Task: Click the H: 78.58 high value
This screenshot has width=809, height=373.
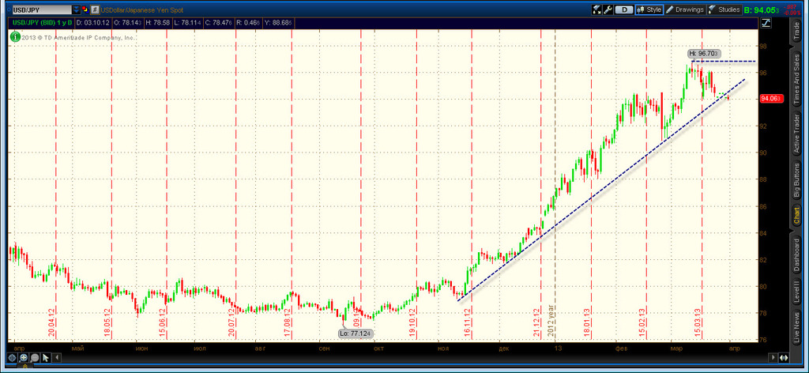Action: coord(158,23)
